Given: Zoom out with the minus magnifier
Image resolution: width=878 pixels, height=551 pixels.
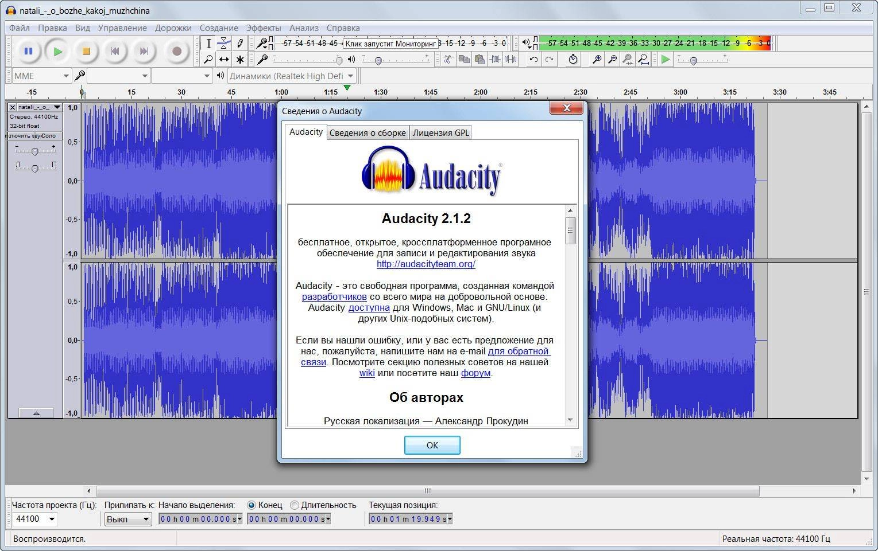Looking at the screenshot, I should (612, 59).
